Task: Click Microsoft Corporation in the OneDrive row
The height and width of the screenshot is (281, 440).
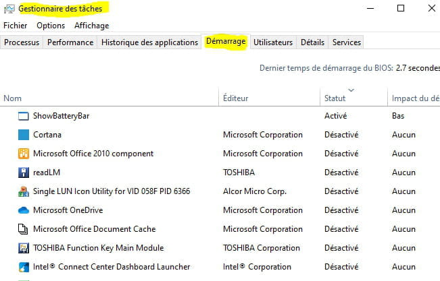Action: pyautogui.click(x=263, y=210)
